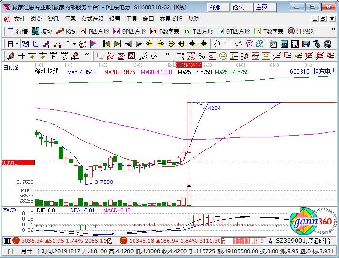This screenshot has width=339, height=258.
Task: Open the 江恩轮 Gann wheel tool
Action: click(301, 32)
